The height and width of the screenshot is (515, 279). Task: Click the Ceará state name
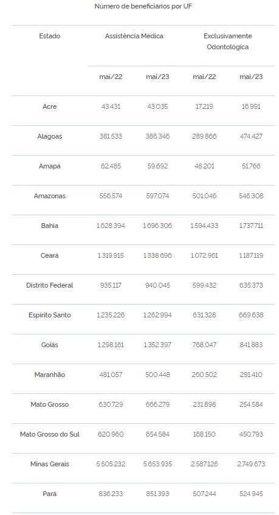click(x=50, y=255)
